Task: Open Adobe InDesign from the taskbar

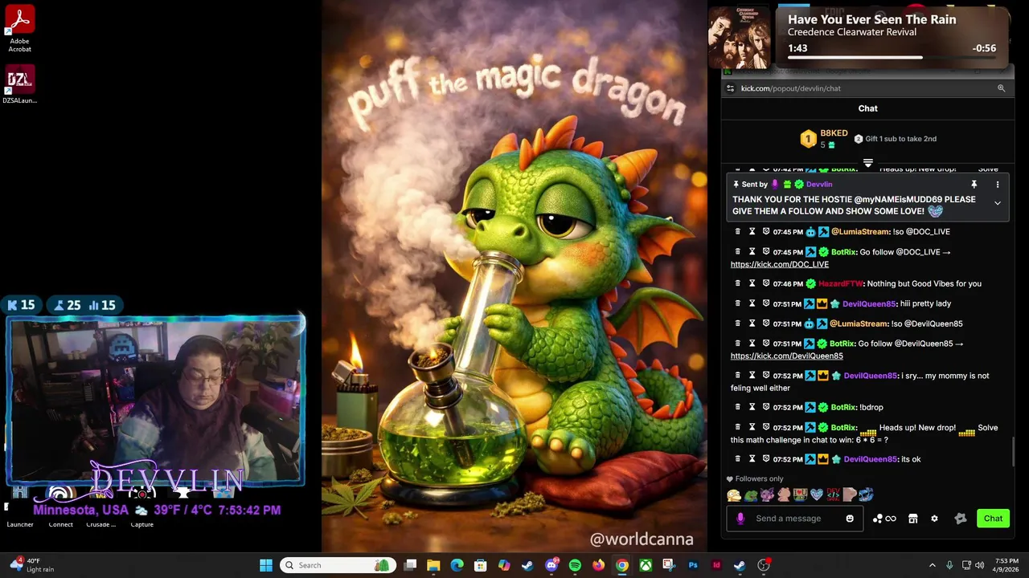Action: pos(716,565)
